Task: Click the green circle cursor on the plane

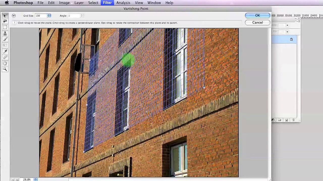Action: coord(128,60)
